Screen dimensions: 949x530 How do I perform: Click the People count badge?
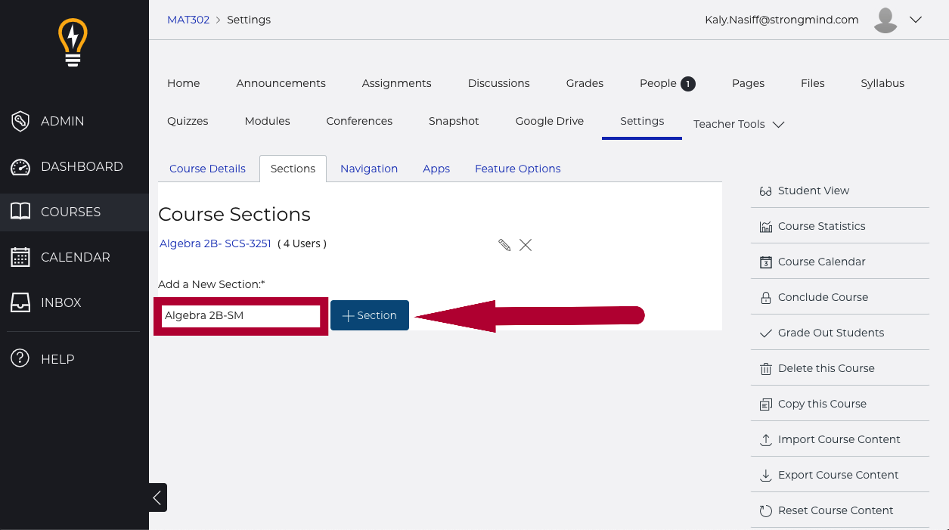(688, 84)
